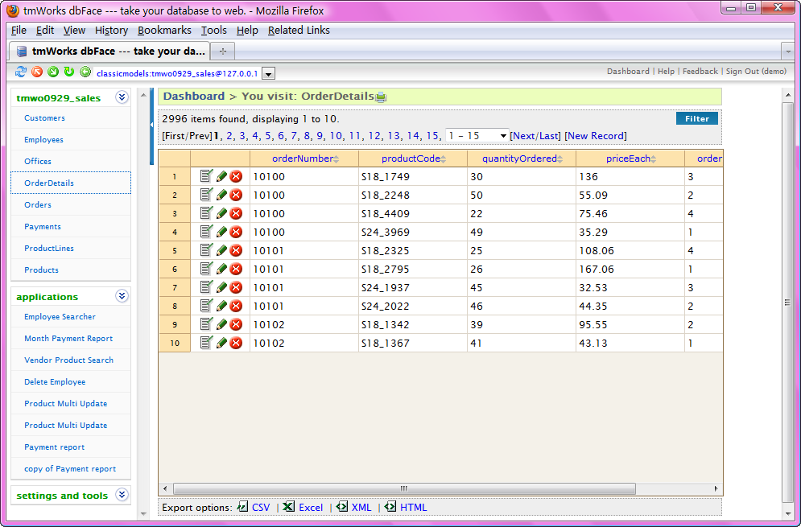Print the OrderDetails page via printer icon

[x=381, y=97]
